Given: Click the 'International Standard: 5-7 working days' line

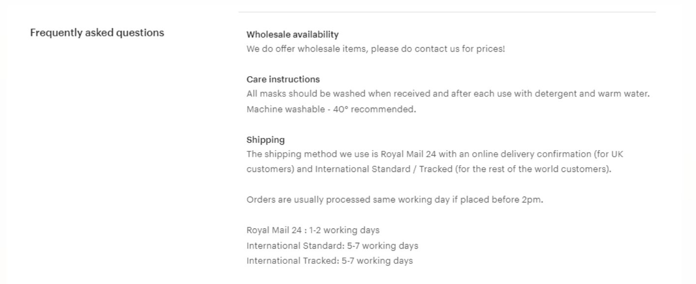Looking at the screenshot, I should click(x=332, y=245).
